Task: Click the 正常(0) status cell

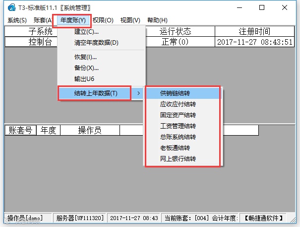Action: click(180, 42)
